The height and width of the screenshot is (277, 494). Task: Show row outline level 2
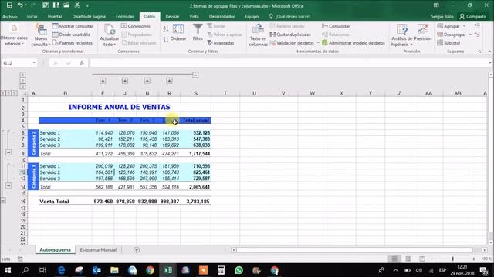pyautogui.click(x=8, y=93)
